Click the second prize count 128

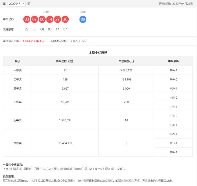point(65,79)
